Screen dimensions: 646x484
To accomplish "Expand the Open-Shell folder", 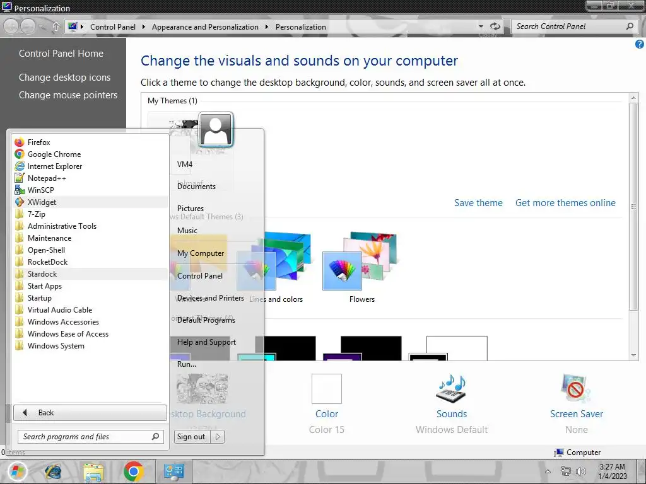I will 90,250.
